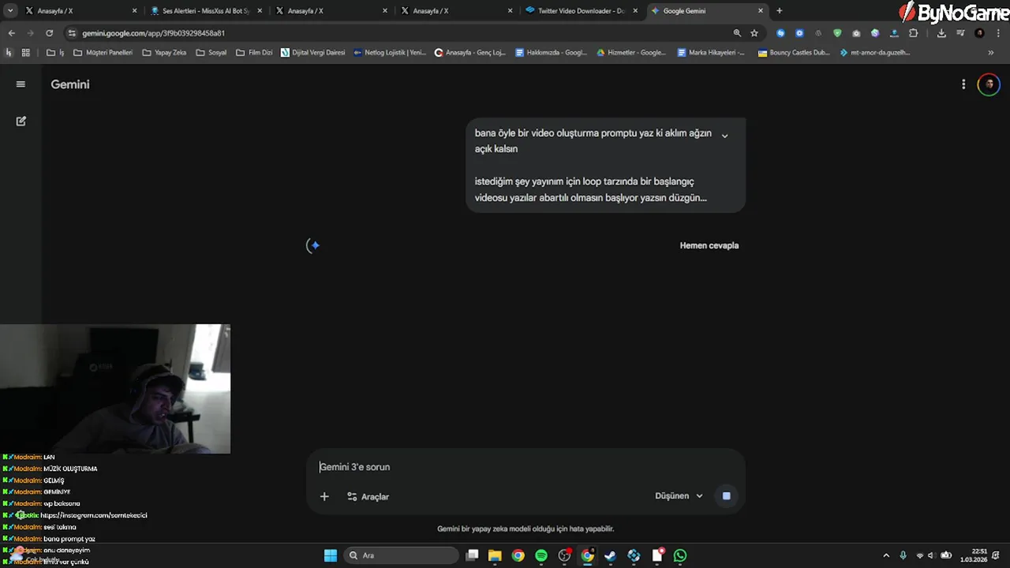Open Hakkımızda - Google bookmark
This screenshot has width=1010, height=568.
coord(551,53)
